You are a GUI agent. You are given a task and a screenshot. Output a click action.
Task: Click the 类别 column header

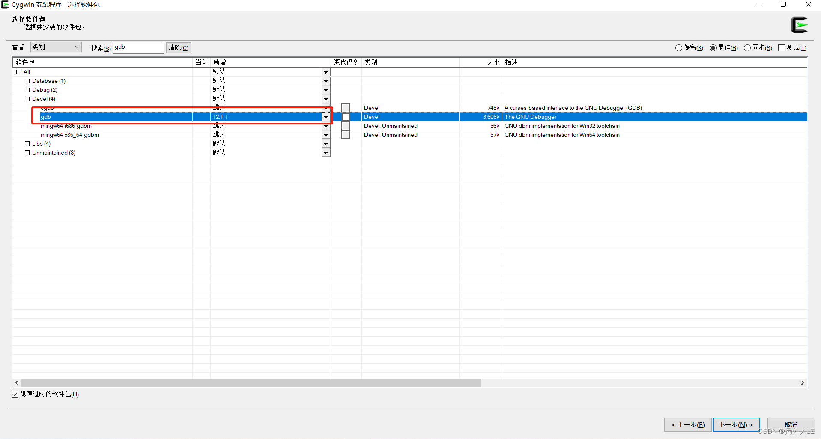[x=410, y=62]
